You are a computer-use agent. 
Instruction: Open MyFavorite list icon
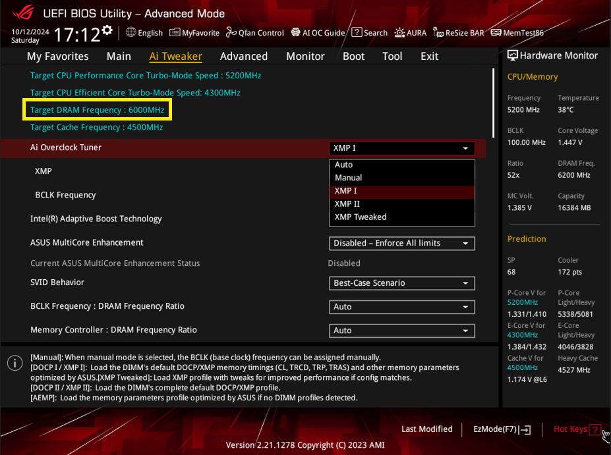click(175, 32)
